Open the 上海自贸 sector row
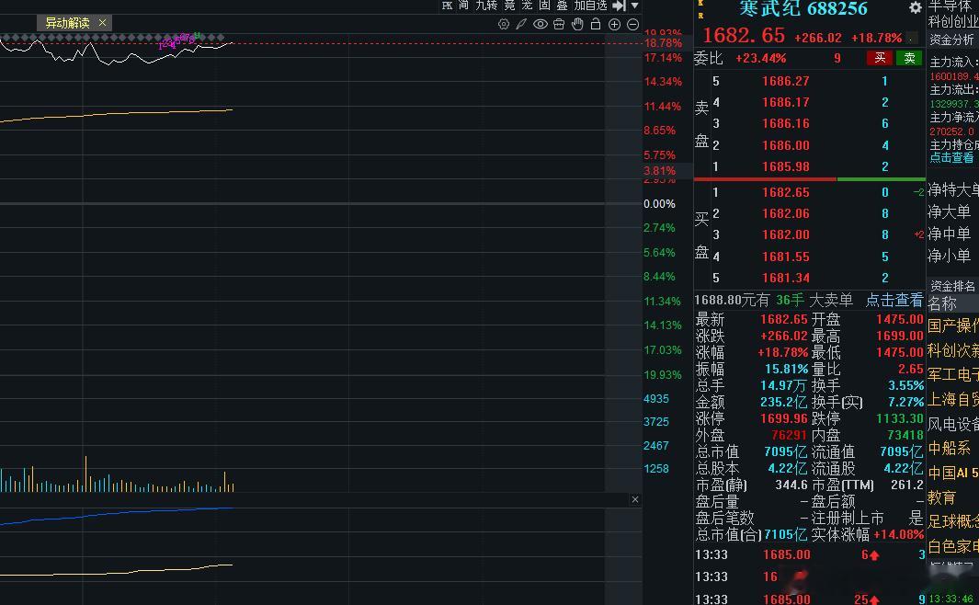Viewport: 979px width, 605px height. (x=952, y=399)
